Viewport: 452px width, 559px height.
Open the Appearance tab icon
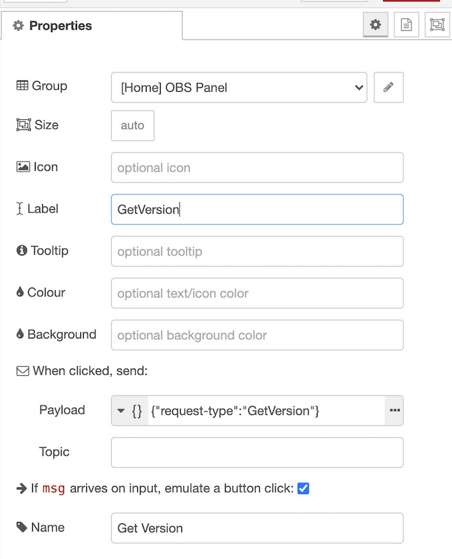[437, 25]
